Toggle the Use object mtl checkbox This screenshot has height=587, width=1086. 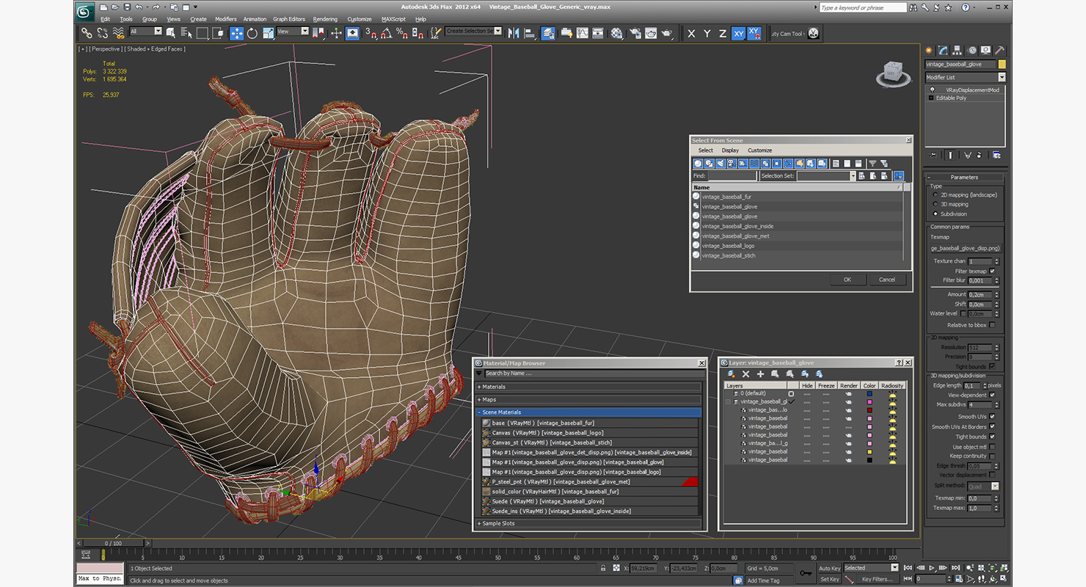pyautogui.click(x=992, y=447)
